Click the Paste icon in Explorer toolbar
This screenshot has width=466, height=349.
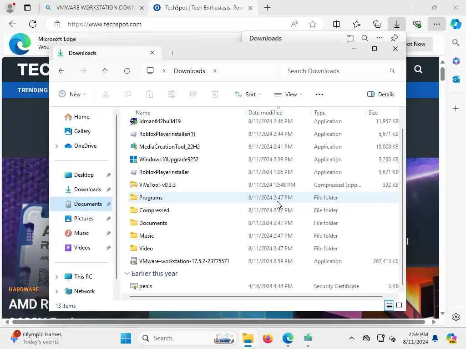coord(149,95)
